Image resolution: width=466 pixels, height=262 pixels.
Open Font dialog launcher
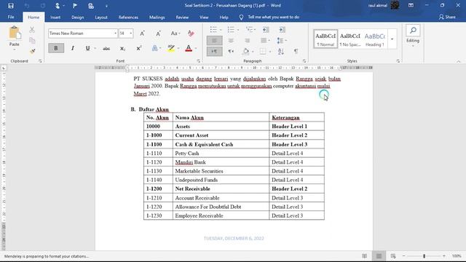coord(198,61)
